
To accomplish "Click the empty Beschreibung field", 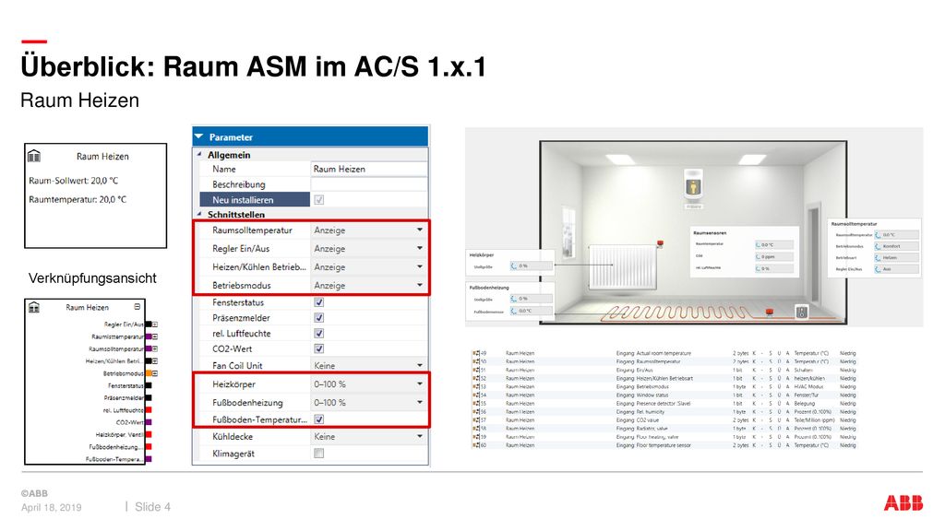I will [369, 184].
